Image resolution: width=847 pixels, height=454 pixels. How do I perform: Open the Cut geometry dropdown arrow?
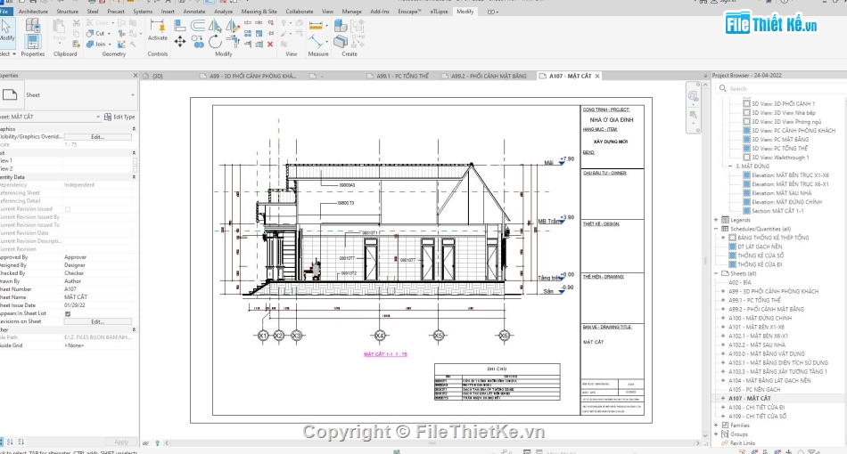109,34
